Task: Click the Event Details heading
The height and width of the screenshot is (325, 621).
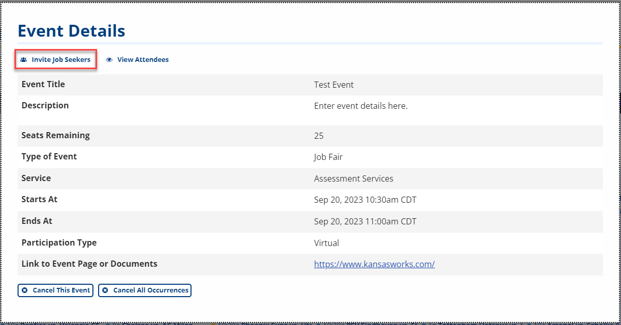Action: tap(71, 31)
